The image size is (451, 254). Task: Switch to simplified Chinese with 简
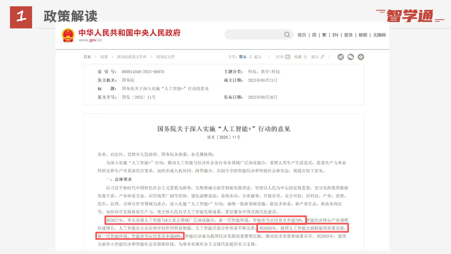[314, 35]
